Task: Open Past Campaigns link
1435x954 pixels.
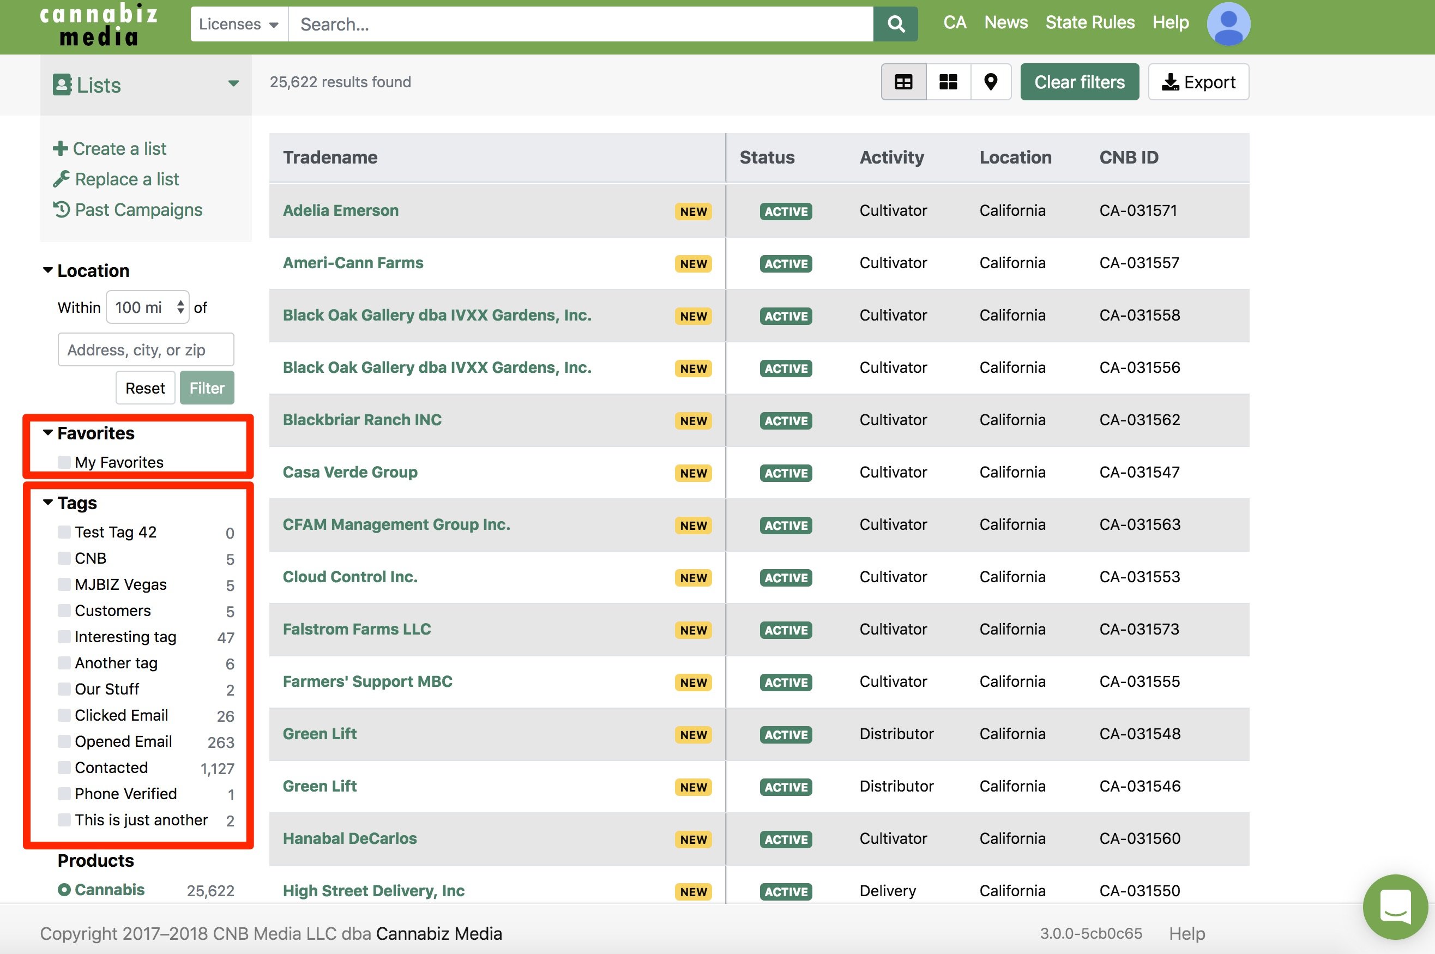Action: pyautogui.click(x=138, y=209)
